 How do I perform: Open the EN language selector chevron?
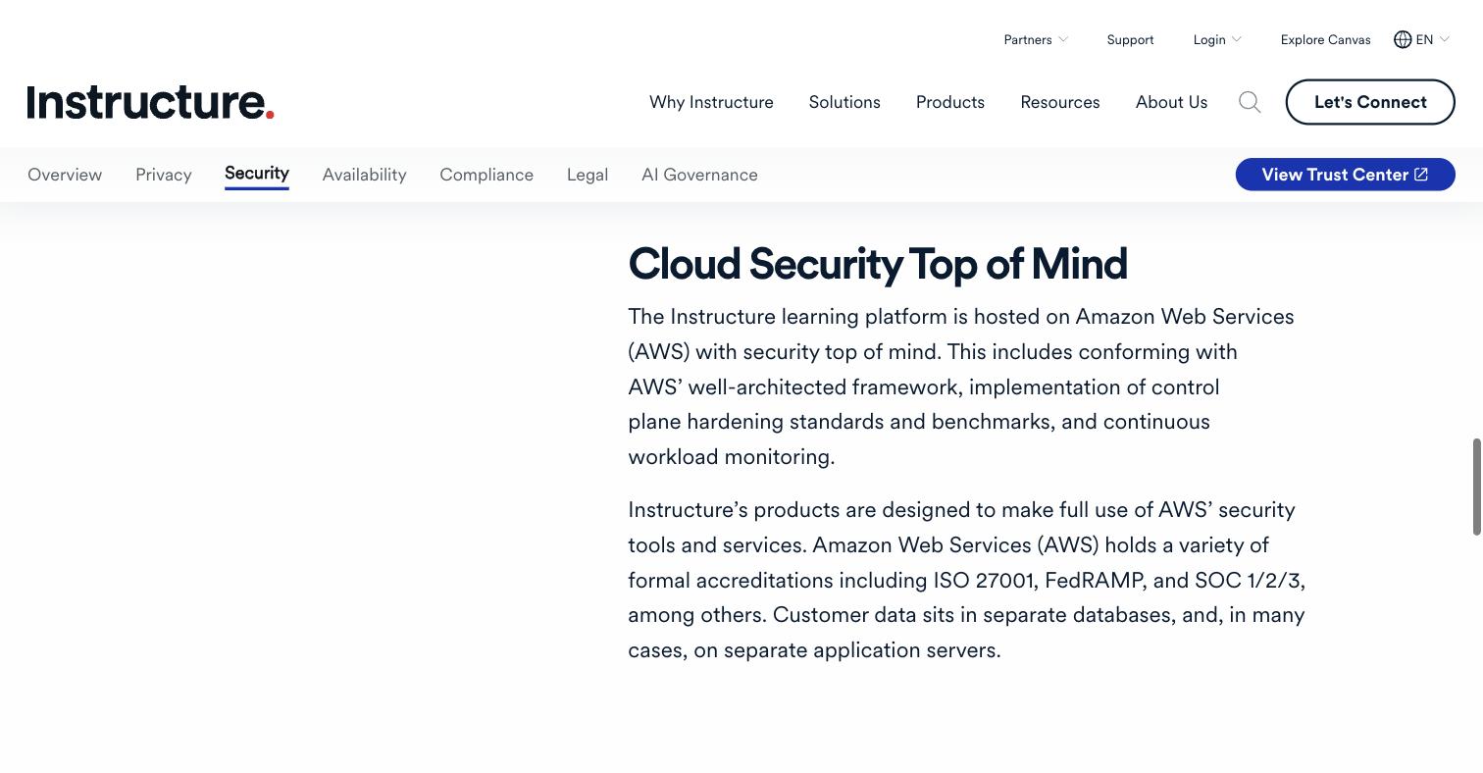point(1445,39)
